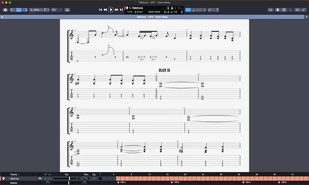
Task: Click the Master pan knob
Action: pyautogui.click(x=85, y=182)
